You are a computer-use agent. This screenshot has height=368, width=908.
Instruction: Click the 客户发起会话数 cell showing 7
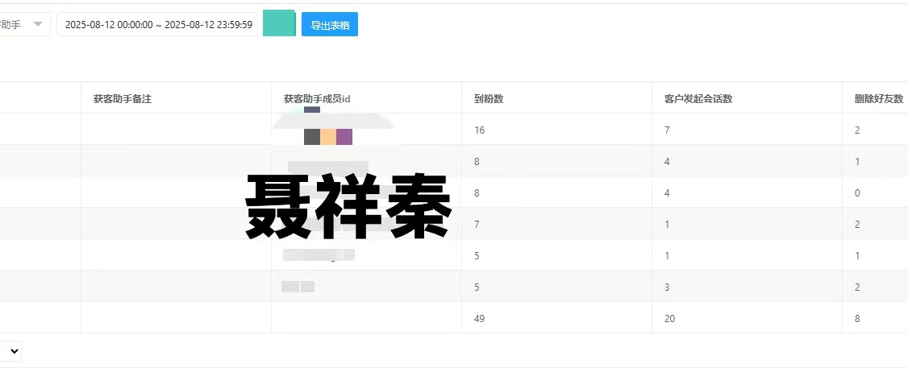click(747, 130)
